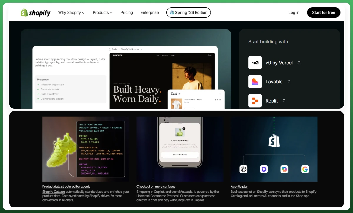353x213 pixels.
Task: Click the DELIVERY_ESTIMATE: 2026-07-03 line
Action: [x=96, y=159]
